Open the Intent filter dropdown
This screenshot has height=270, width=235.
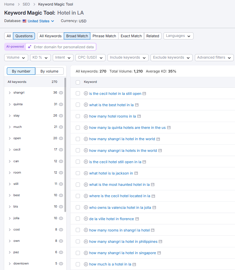tap(63, 58)
